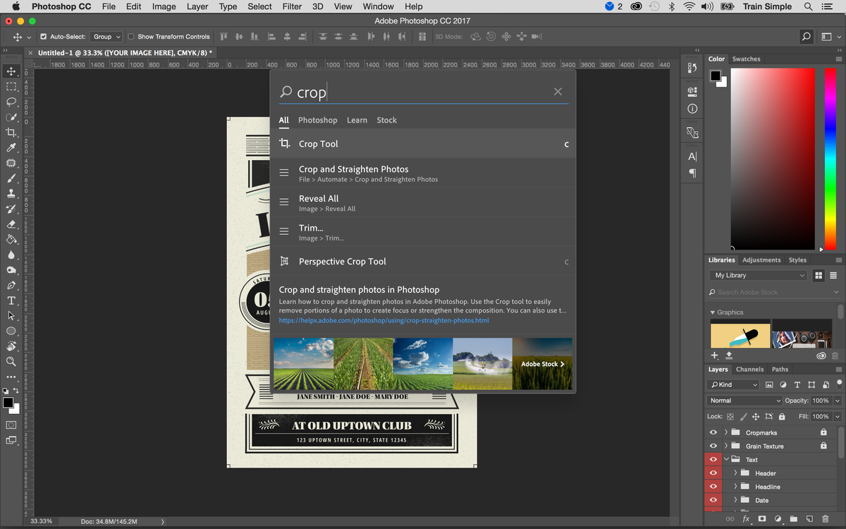Select the Zoom tool

[11, 361]
